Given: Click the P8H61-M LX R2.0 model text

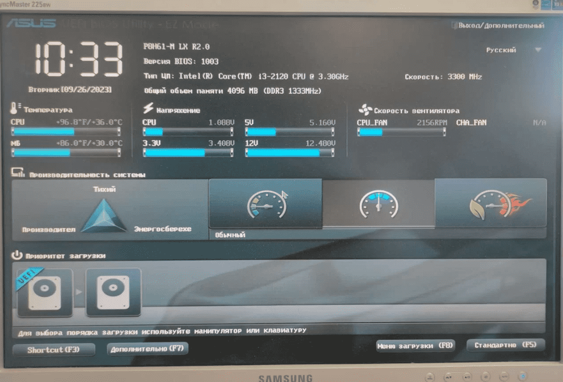Looking at the screenshot, I should (176, 46).
